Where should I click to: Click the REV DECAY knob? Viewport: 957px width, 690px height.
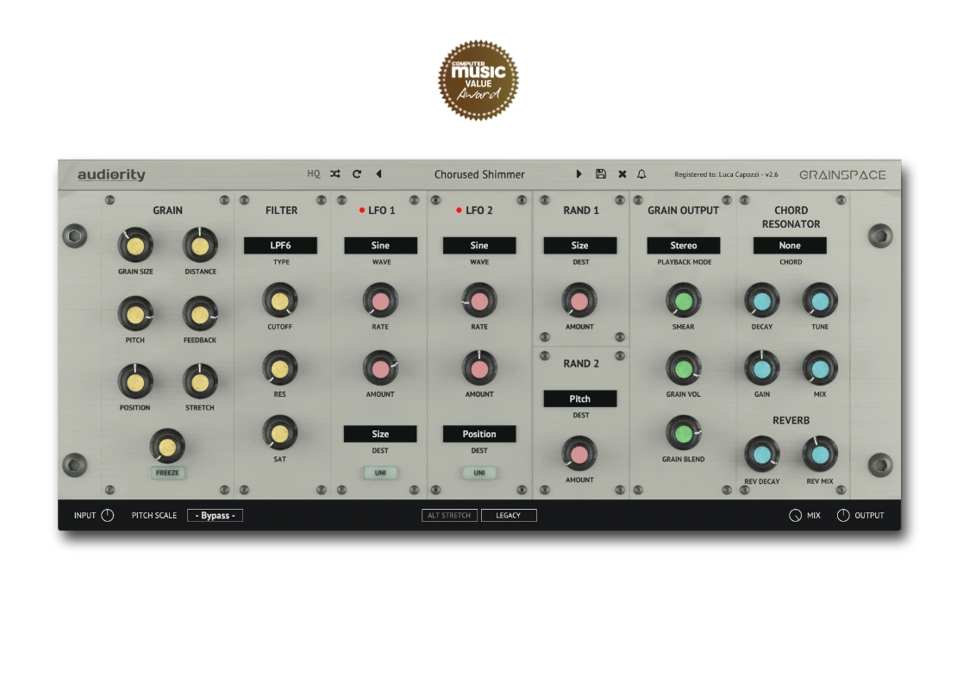pos(761,455)
